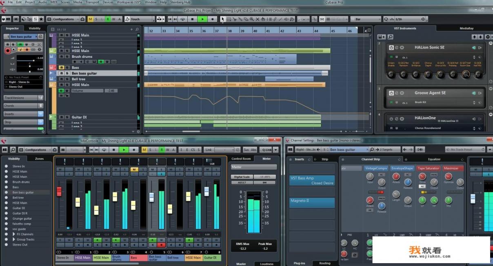
Task: Click the Digital Scale button in meter panel
Action: (x=241, y=177)
